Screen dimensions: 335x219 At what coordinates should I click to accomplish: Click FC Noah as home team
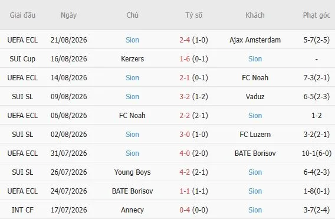coord(132,116)
